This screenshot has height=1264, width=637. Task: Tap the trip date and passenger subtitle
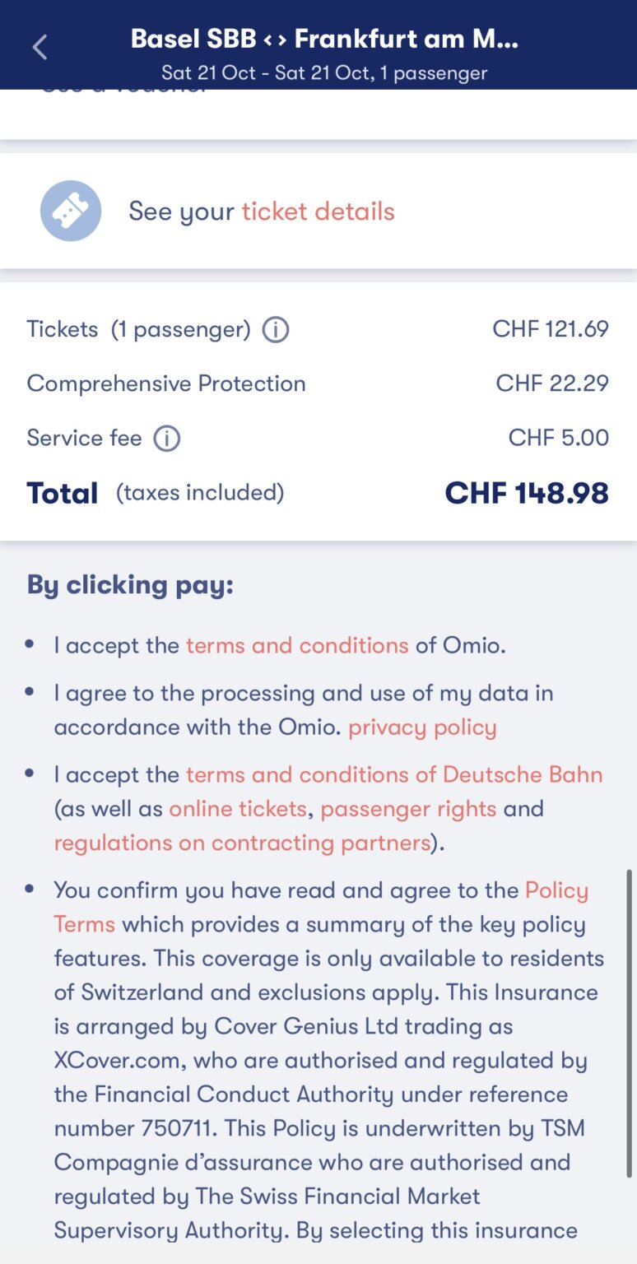tap(324, 72)
